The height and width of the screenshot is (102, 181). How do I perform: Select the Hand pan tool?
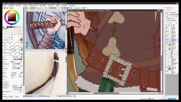[9, 40]
